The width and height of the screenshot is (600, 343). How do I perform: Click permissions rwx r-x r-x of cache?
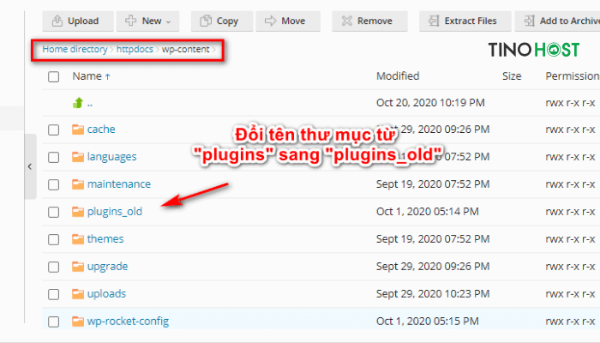click(570, 129)
